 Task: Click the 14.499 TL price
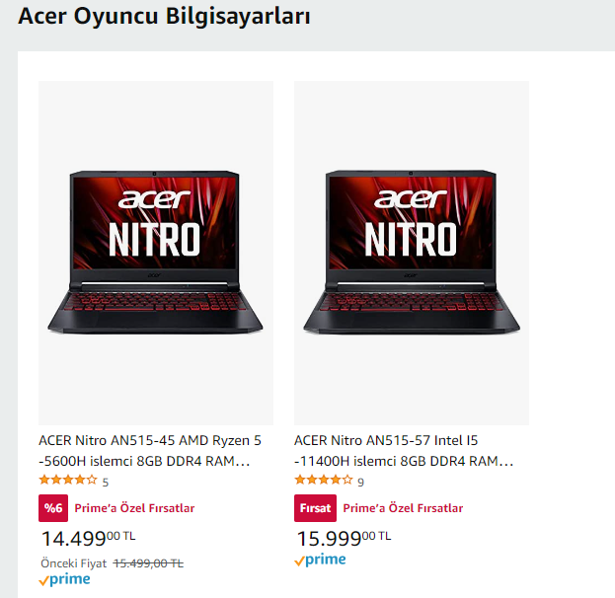coord(88,538)
